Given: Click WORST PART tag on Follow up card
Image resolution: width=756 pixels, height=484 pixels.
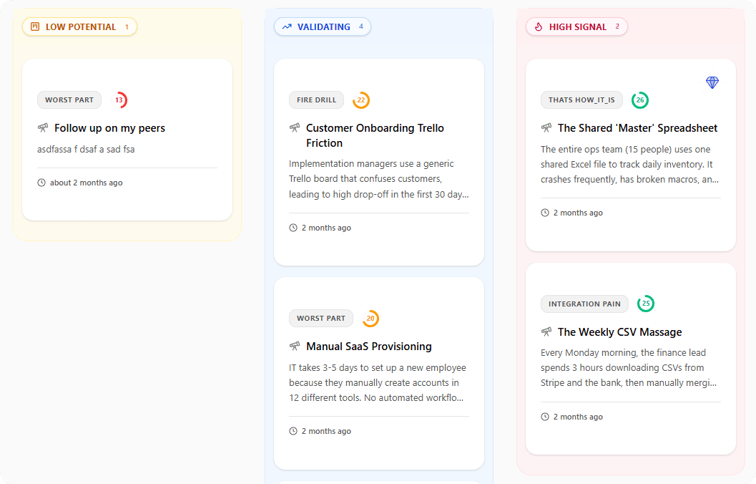Looking at the screenshot, I should point(69,100).
